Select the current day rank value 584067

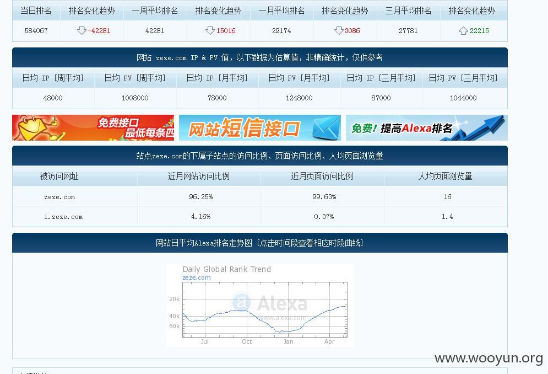point(36,31)
